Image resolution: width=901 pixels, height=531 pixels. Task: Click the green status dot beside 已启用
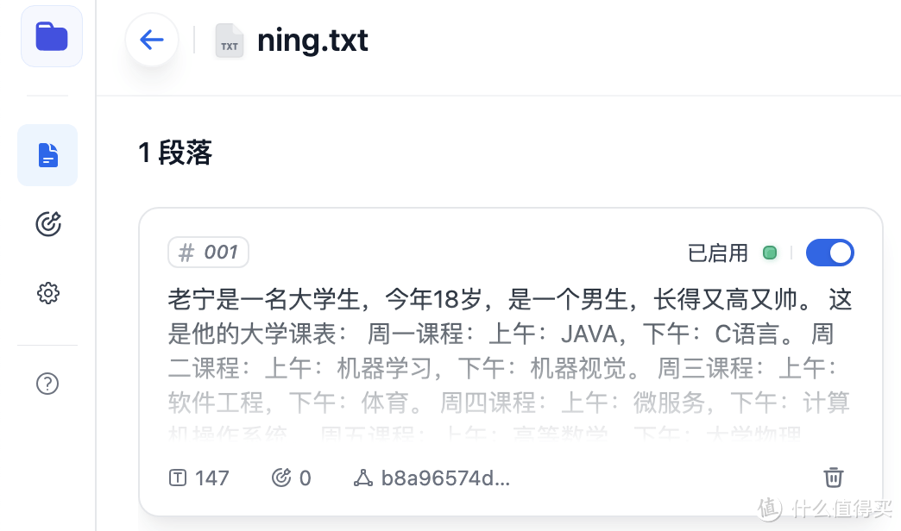(769, 253)
